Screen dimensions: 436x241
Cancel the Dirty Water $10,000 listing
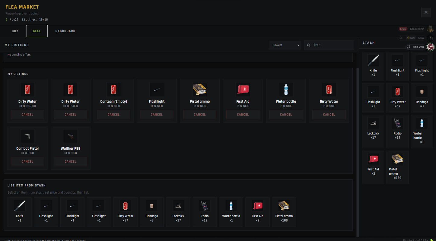coord(27,114)
